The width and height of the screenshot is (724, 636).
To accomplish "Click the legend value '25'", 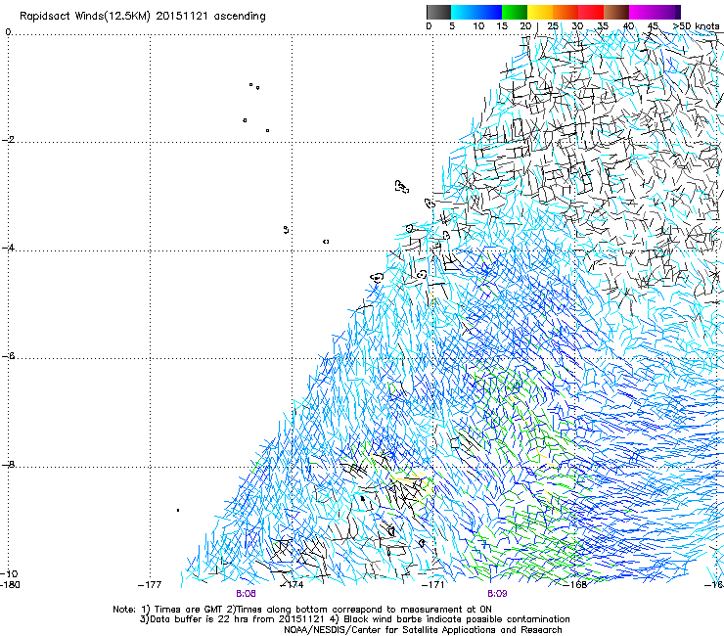I will [553, 26].
